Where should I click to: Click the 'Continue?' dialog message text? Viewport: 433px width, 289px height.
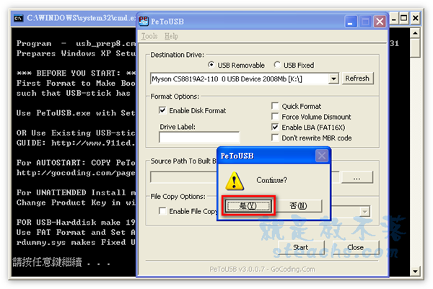272,180
